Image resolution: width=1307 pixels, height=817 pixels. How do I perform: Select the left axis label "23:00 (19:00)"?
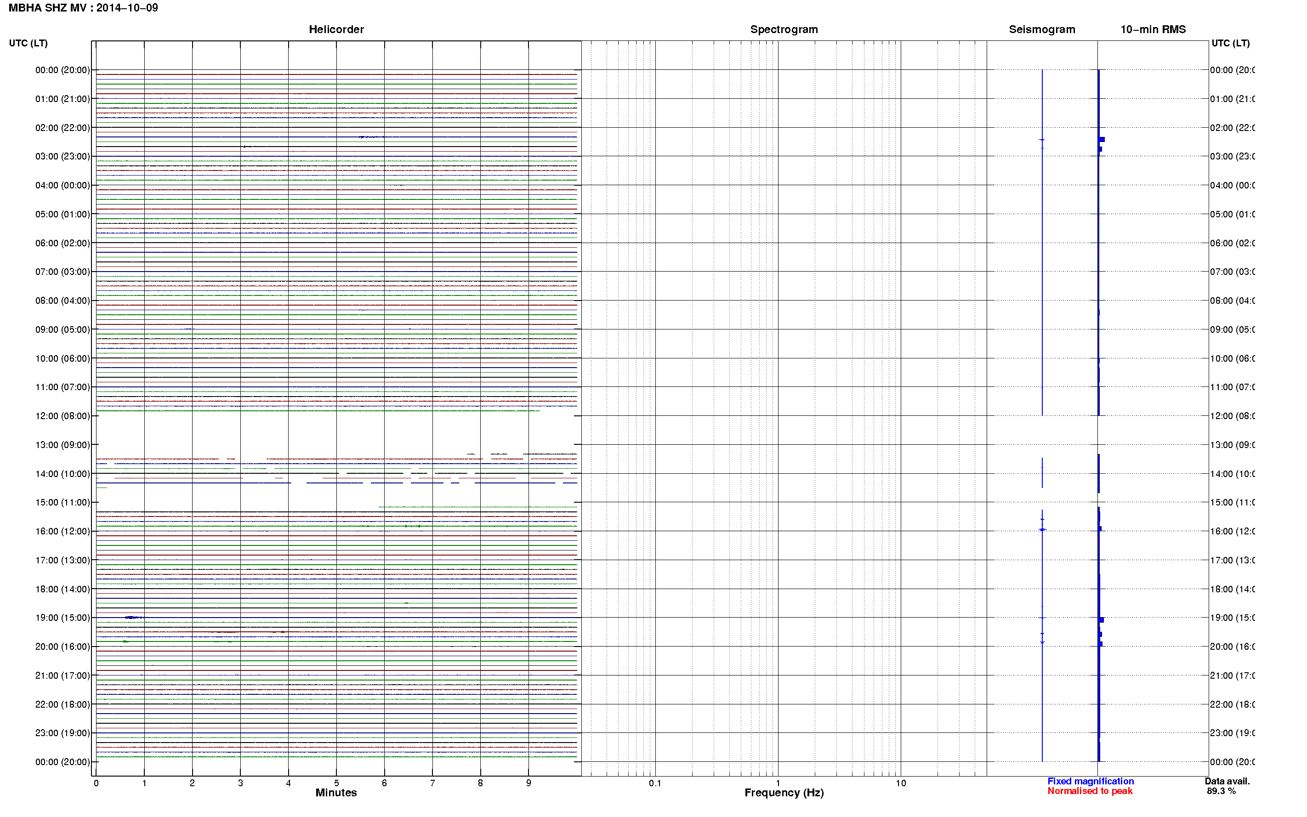[63, 733]
